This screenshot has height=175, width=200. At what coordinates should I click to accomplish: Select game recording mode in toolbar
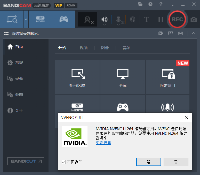[64, 19]
